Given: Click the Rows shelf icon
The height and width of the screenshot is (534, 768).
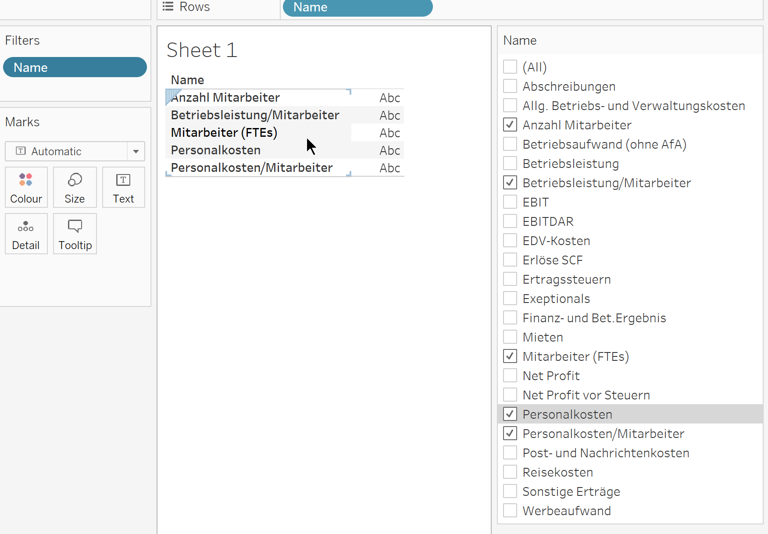Looking at the screenshot, I should tap(168, 7).
